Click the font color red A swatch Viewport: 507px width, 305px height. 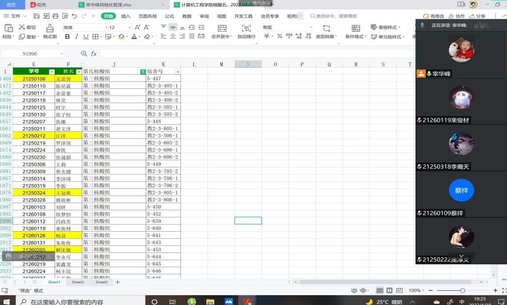(134, 36)
